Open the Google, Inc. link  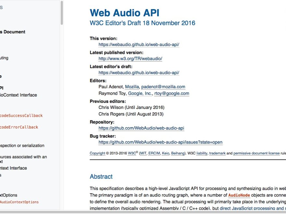click(140, 93)
